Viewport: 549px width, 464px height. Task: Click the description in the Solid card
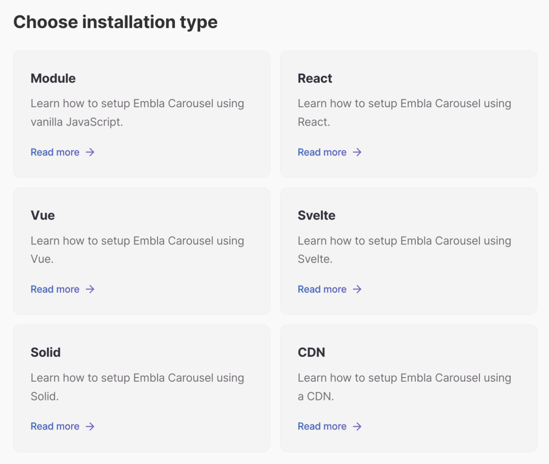click(x=137, y=387)
